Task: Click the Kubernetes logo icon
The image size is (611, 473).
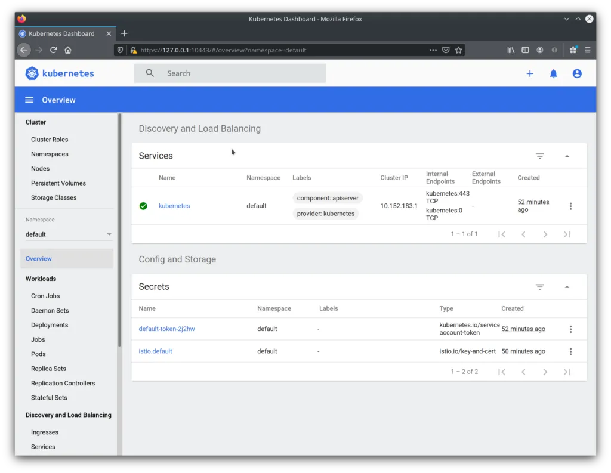Action: coord(32,73)
